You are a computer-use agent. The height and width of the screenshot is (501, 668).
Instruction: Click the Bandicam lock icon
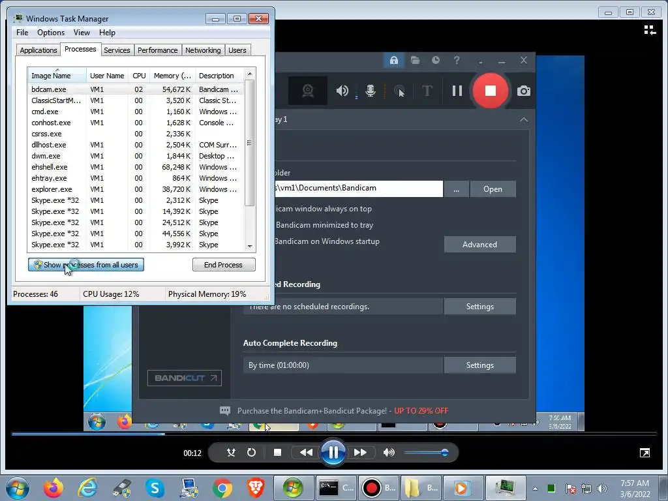pos(393,60)
